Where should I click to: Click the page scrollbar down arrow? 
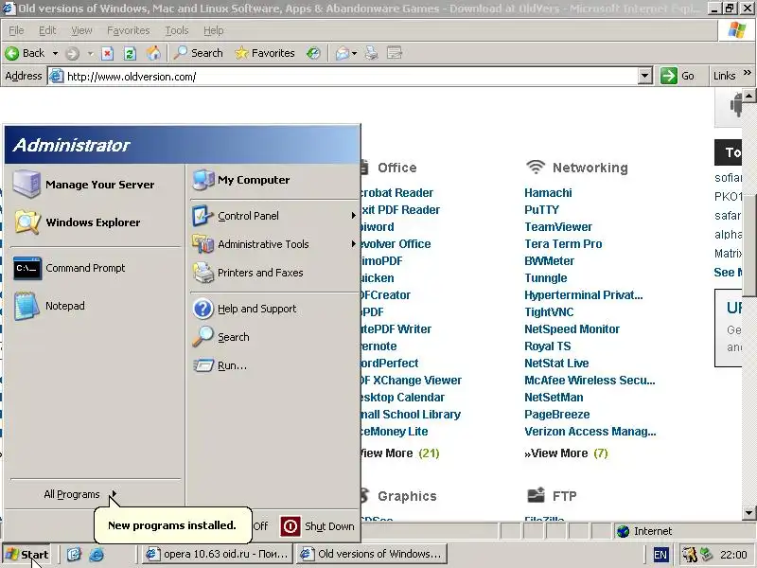(748, 512)
